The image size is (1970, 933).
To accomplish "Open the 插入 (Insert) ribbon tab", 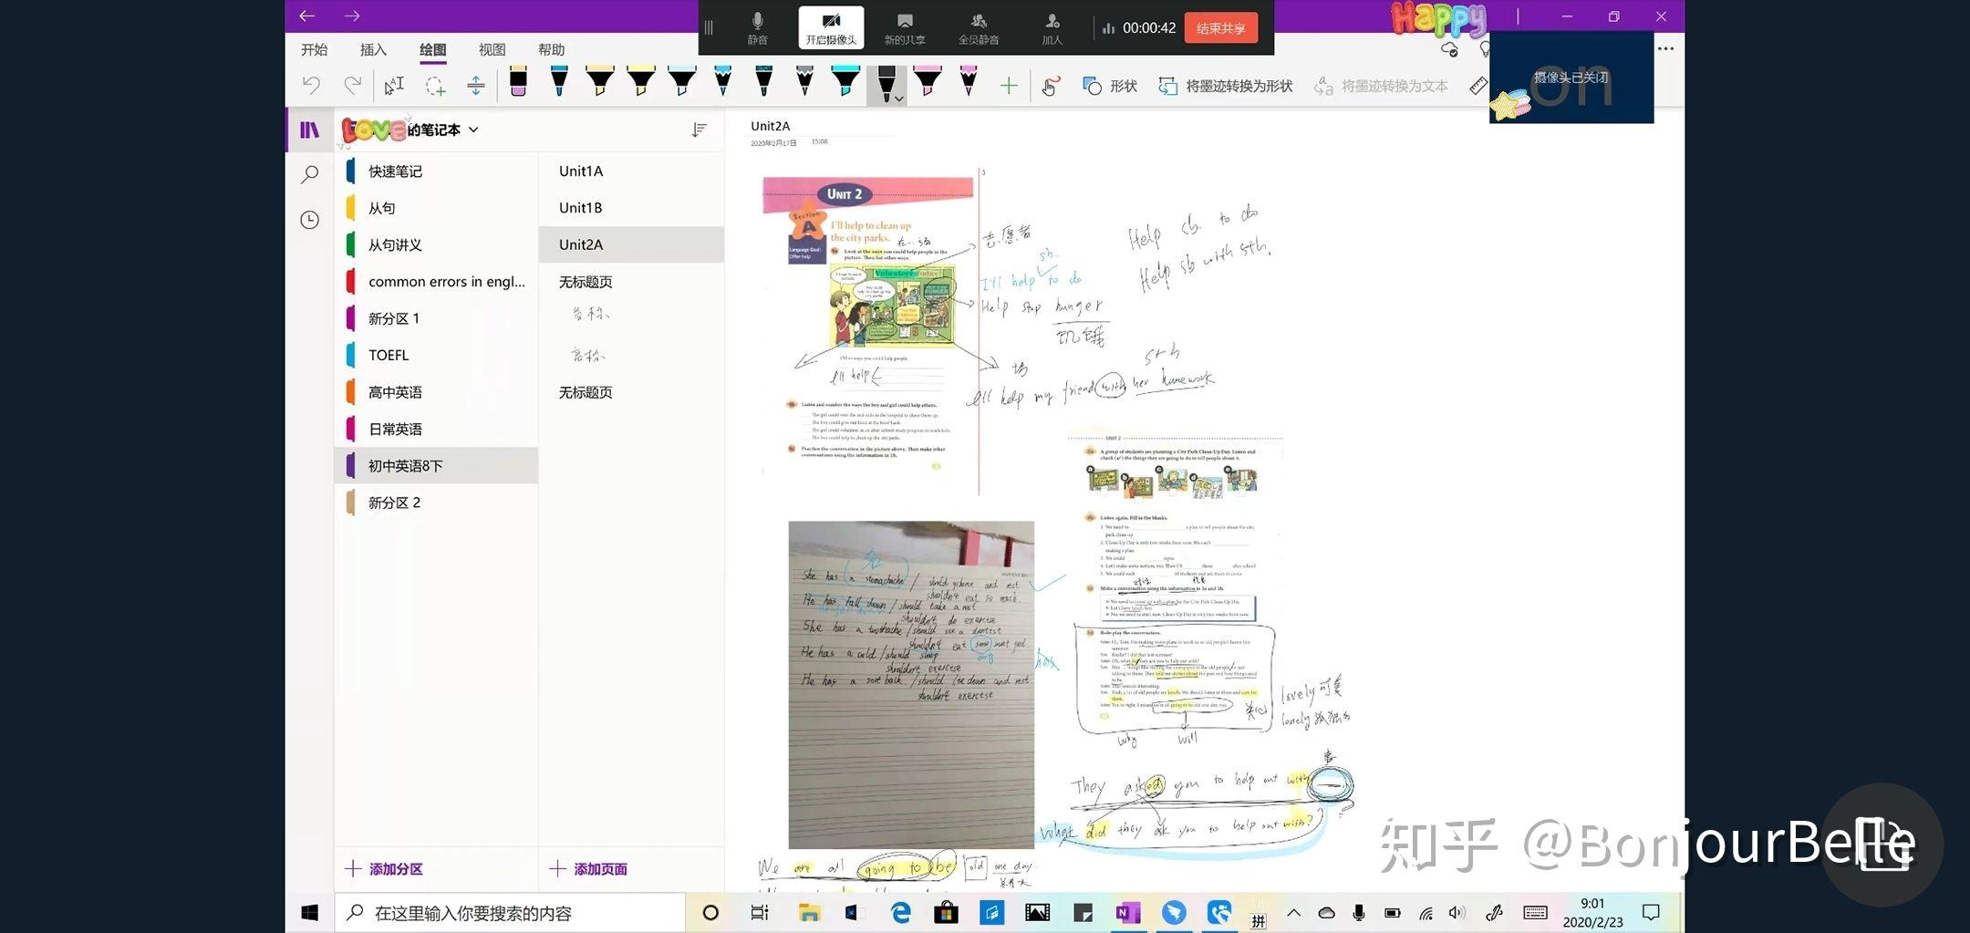I will 373,49.
